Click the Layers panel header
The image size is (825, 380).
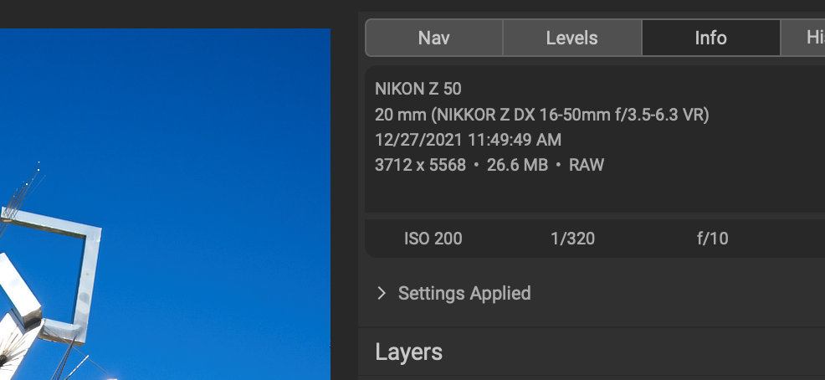click(x=409, y=352)
